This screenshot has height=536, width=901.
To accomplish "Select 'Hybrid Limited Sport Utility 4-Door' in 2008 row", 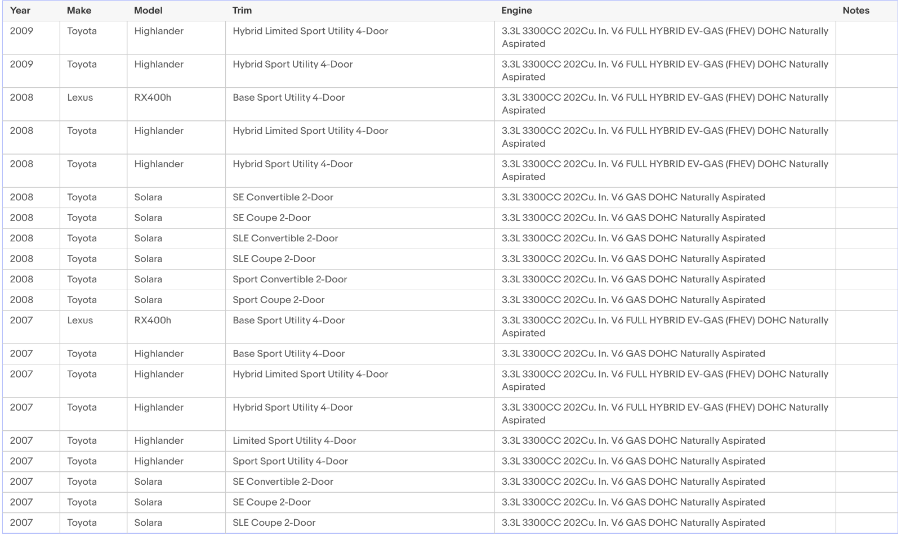I will click(x=310, y=130).
